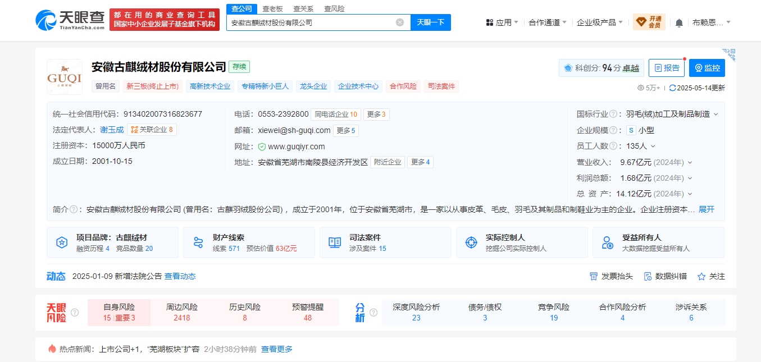Switch to the 查老板 search tab
Viewport: 761px width, 362px height.
coord(272,9)
